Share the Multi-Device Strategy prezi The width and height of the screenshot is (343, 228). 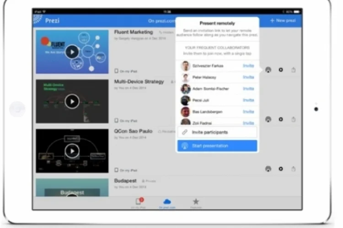293,119
